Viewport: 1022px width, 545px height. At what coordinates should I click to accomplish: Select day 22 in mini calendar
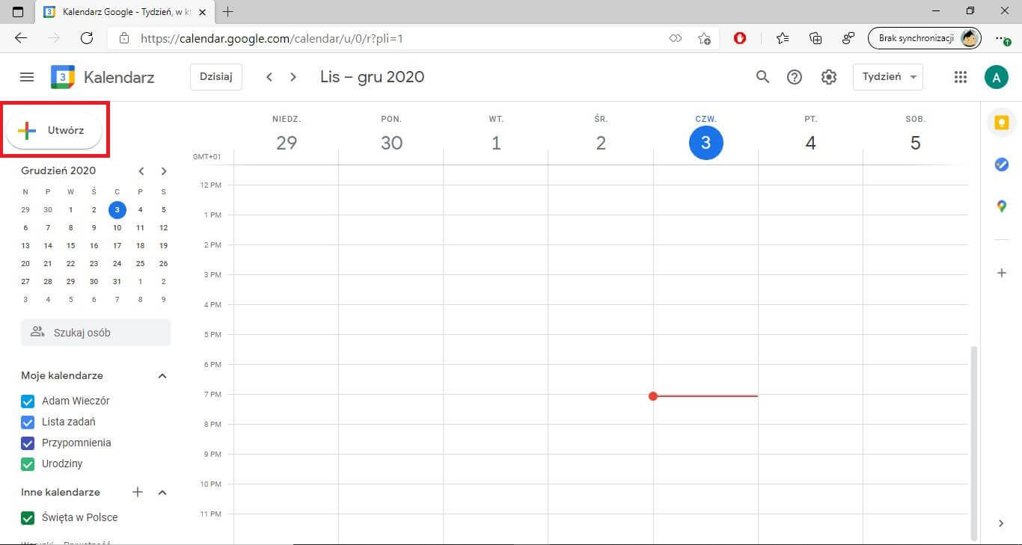tap(70, 263)
